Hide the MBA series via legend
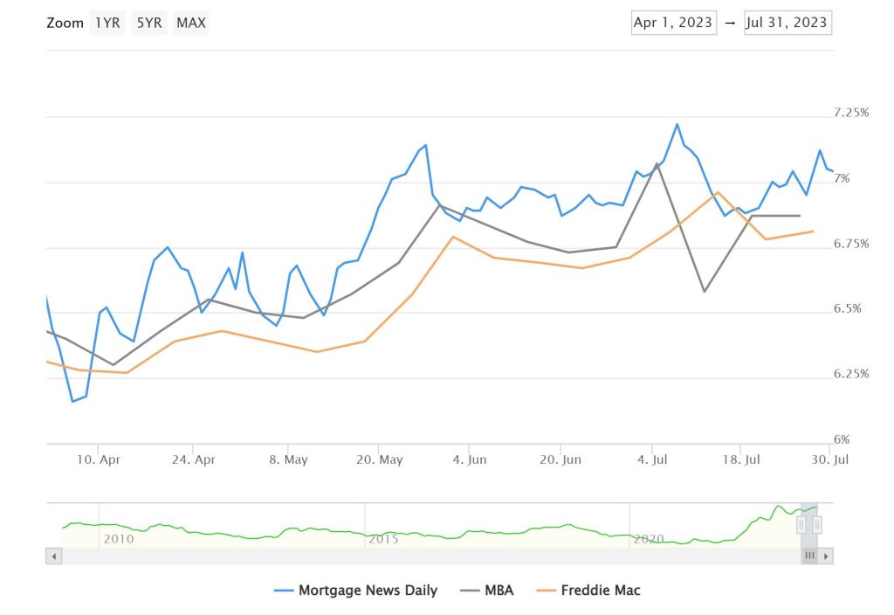The height and width of the screenshot is (615, 894). pos(499,591)
